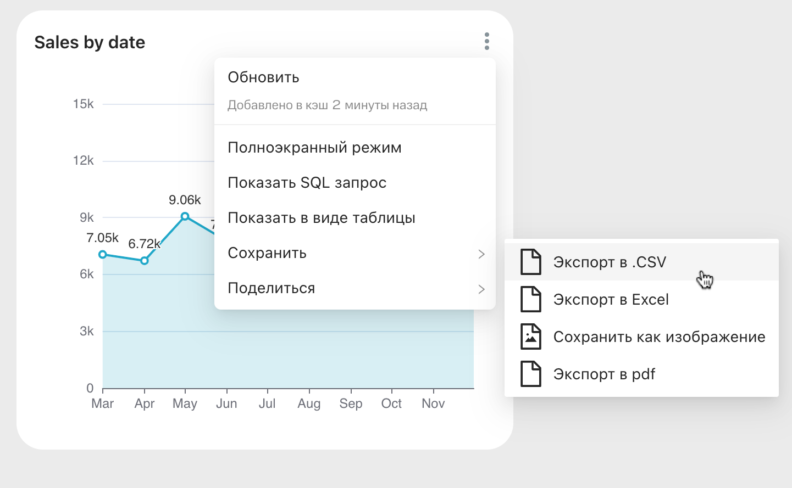
Task: Open the Поделиться menu item
Action: coord(271,288)
